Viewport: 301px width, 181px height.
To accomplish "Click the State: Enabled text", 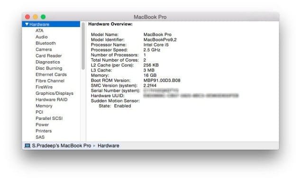I will (115, 106).
